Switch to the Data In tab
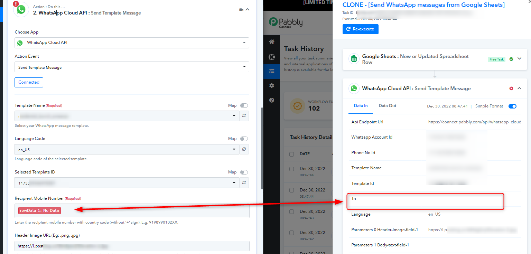This screenshot has height=254, width=531. [361, 106]
